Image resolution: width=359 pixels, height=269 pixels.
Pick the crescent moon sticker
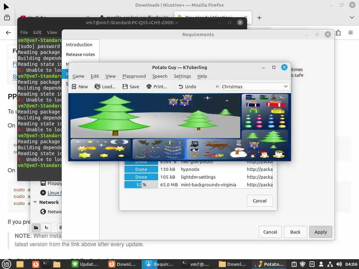pyautogui.click(x=119, y=142)
